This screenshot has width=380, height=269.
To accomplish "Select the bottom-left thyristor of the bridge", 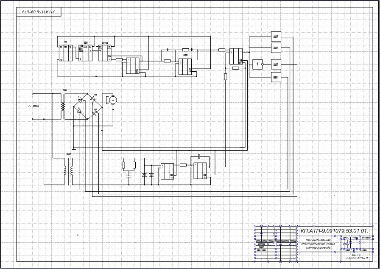I will click(x=79, y=111).
